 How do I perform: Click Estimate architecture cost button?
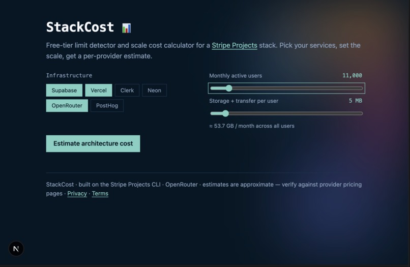(93, 143)
